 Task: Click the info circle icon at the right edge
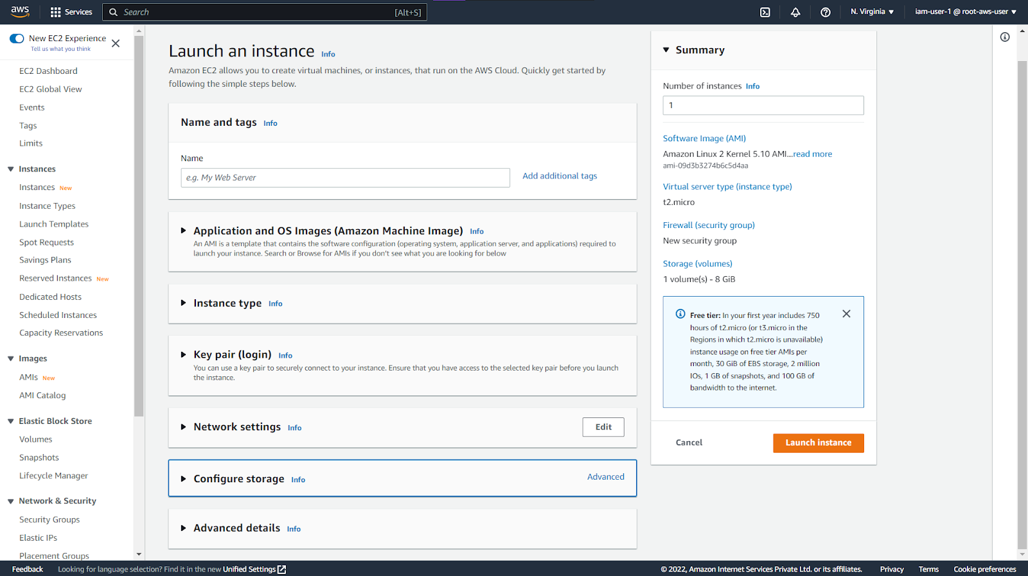(x=1005, y=37)
